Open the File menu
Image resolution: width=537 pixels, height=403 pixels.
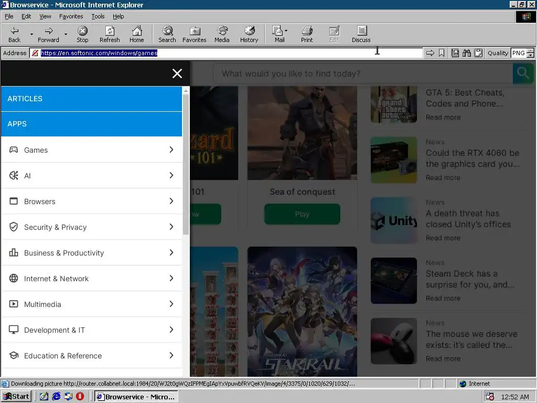click(9, 16)
